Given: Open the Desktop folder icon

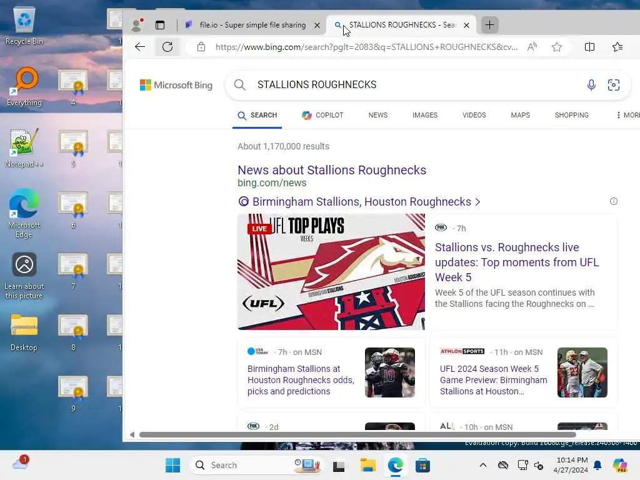Looking at the screenshot, I should (x=24, y=332).
